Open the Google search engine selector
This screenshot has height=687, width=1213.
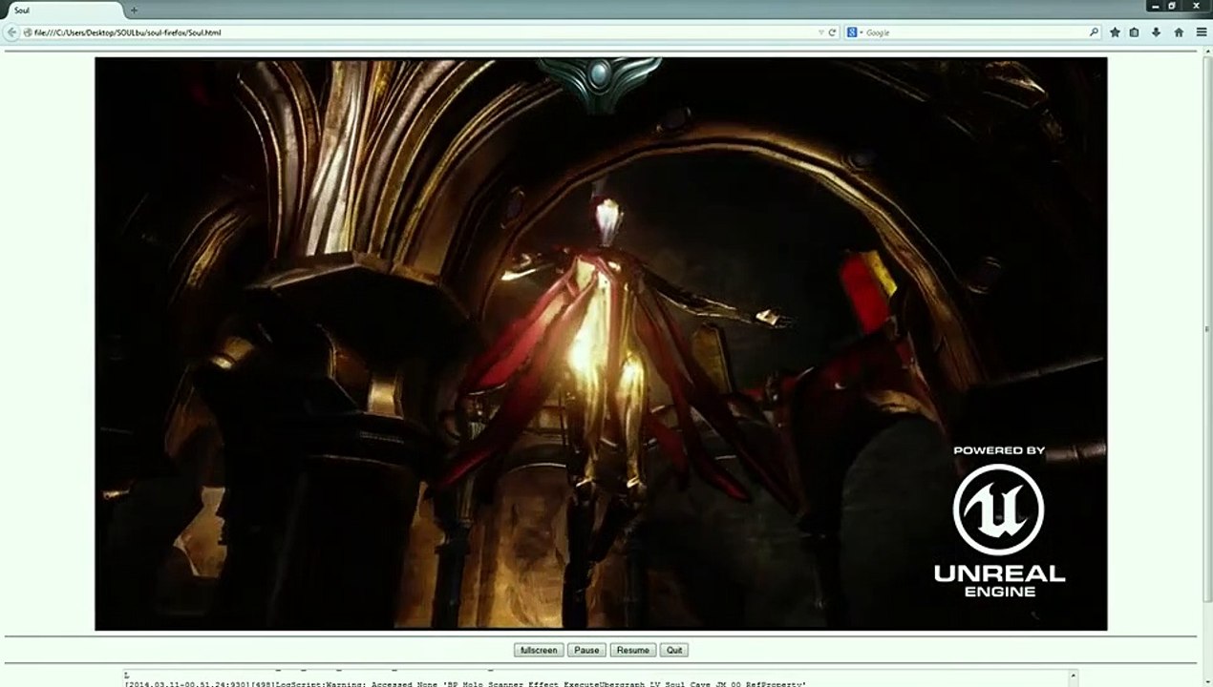[853, 32]
